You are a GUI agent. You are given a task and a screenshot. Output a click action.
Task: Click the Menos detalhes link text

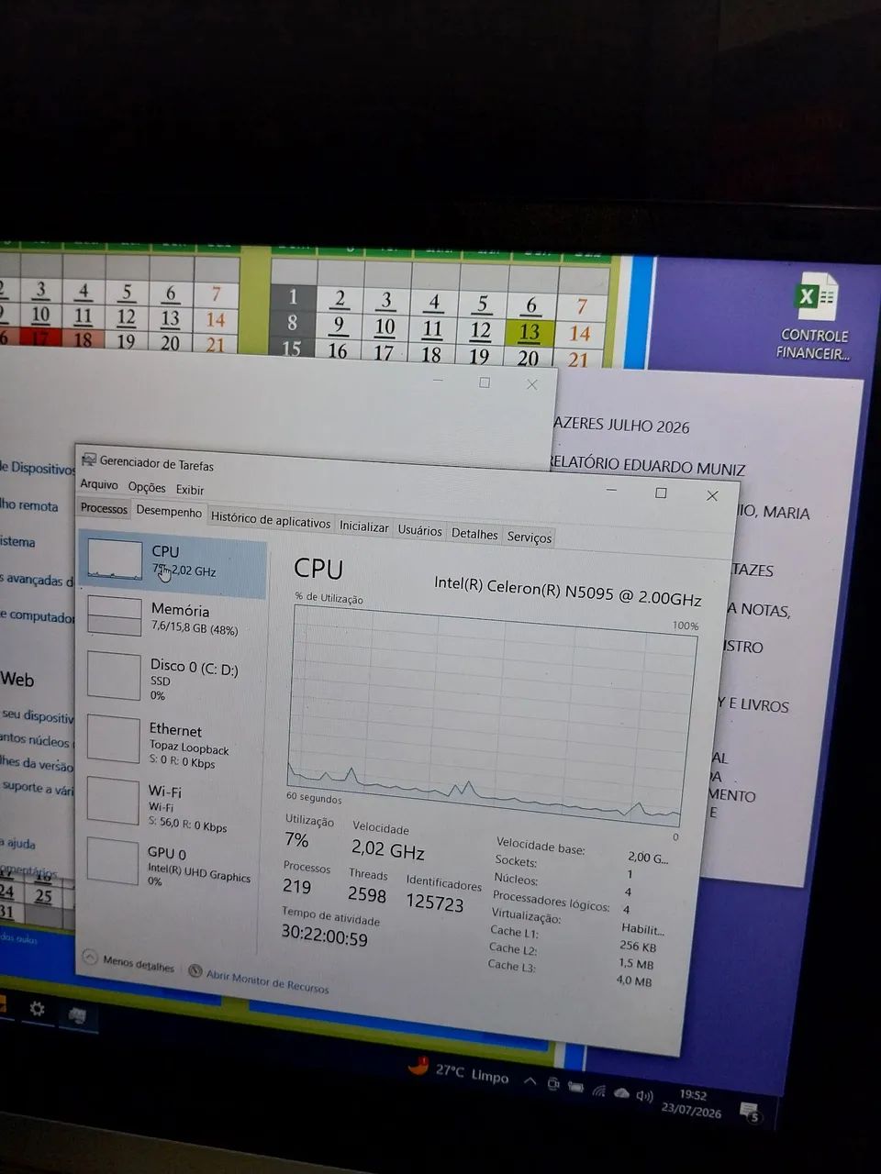tap(139, 964)
